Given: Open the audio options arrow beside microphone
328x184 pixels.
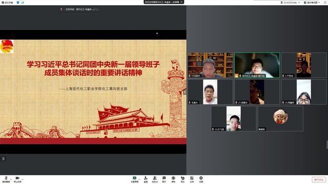Looking at the screenshot, I should click(x=11, y=179).
